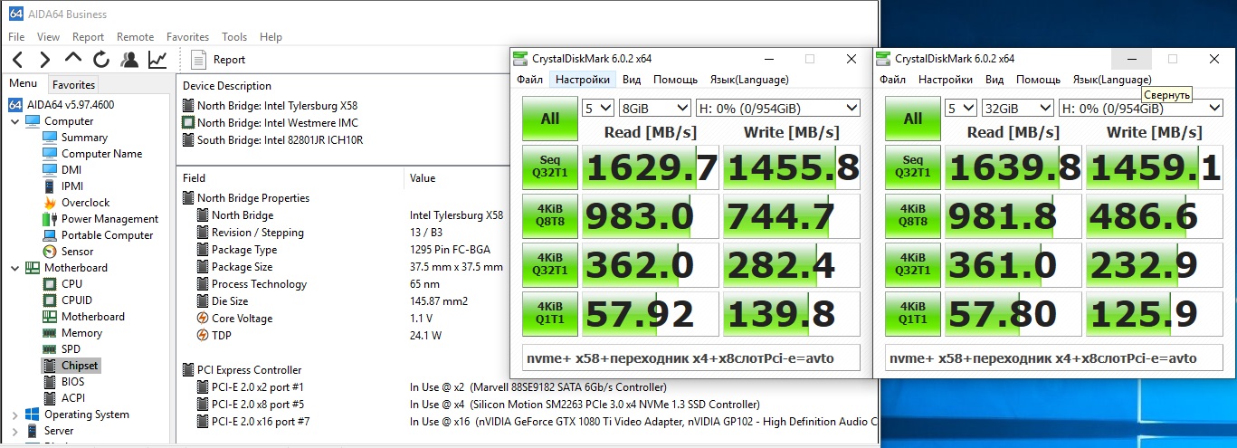
Task: Open test count dropdown in left CrystalDiskMark
Action: pyautogui.click(x=598, y=109)
